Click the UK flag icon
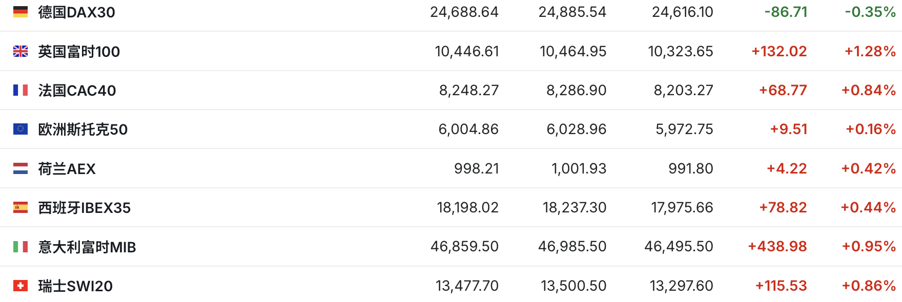 pyautogui.click(x=20, y=51)
